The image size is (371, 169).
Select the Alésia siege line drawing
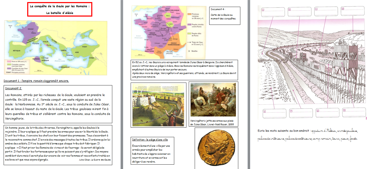click(x=312, y=62)
